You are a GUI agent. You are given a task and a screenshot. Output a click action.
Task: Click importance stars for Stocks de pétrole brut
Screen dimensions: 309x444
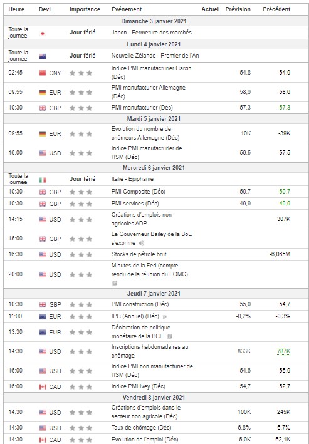point(81,254)
